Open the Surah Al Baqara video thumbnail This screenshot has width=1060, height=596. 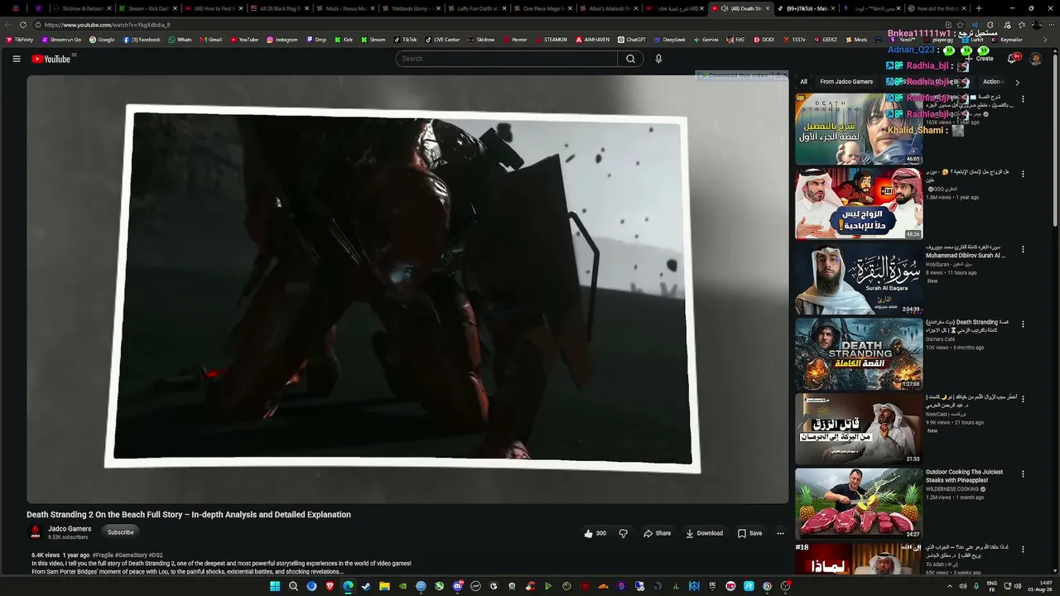tap(859, 279)
